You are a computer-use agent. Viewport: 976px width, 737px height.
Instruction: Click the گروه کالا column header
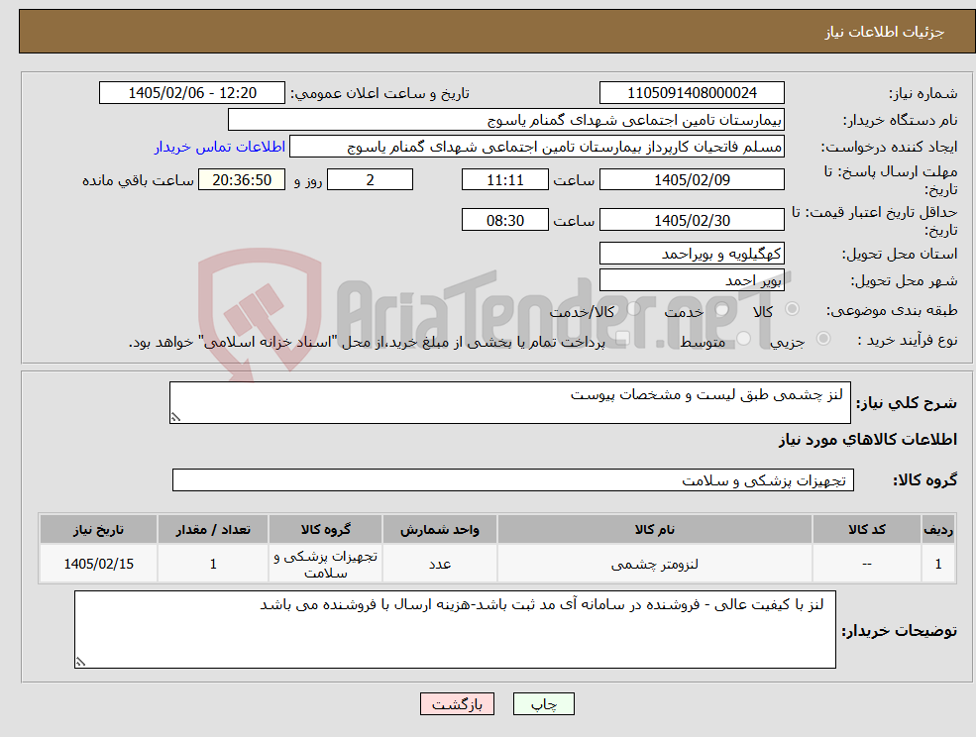point(326,529)
